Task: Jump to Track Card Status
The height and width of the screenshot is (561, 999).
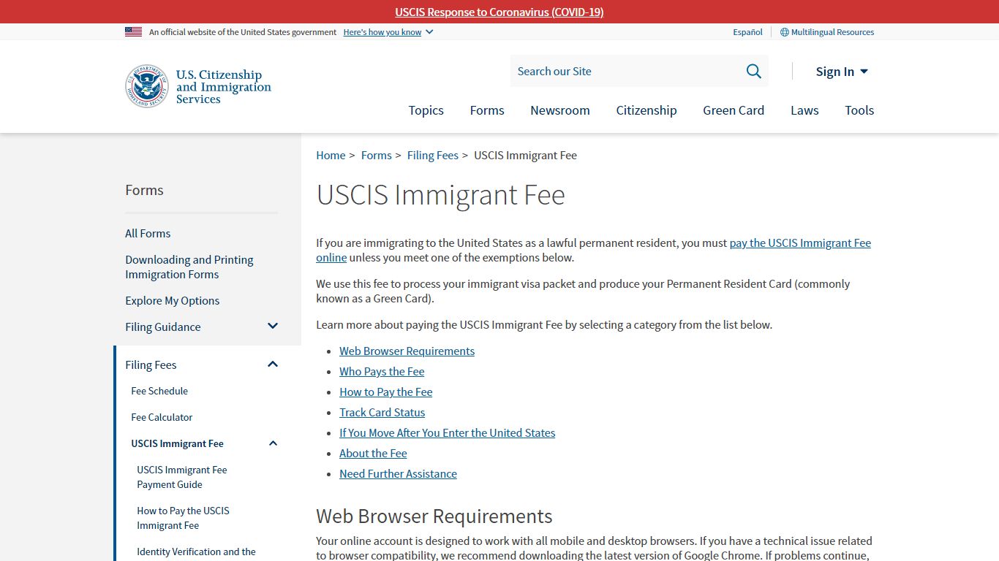Action: click(x=382, y=412)
